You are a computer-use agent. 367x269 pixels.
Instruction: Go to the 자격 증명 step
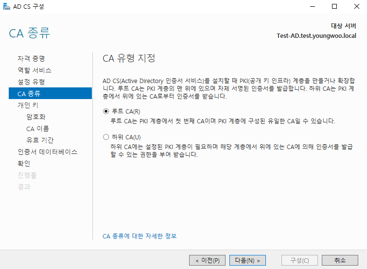[x=31, y=58]
